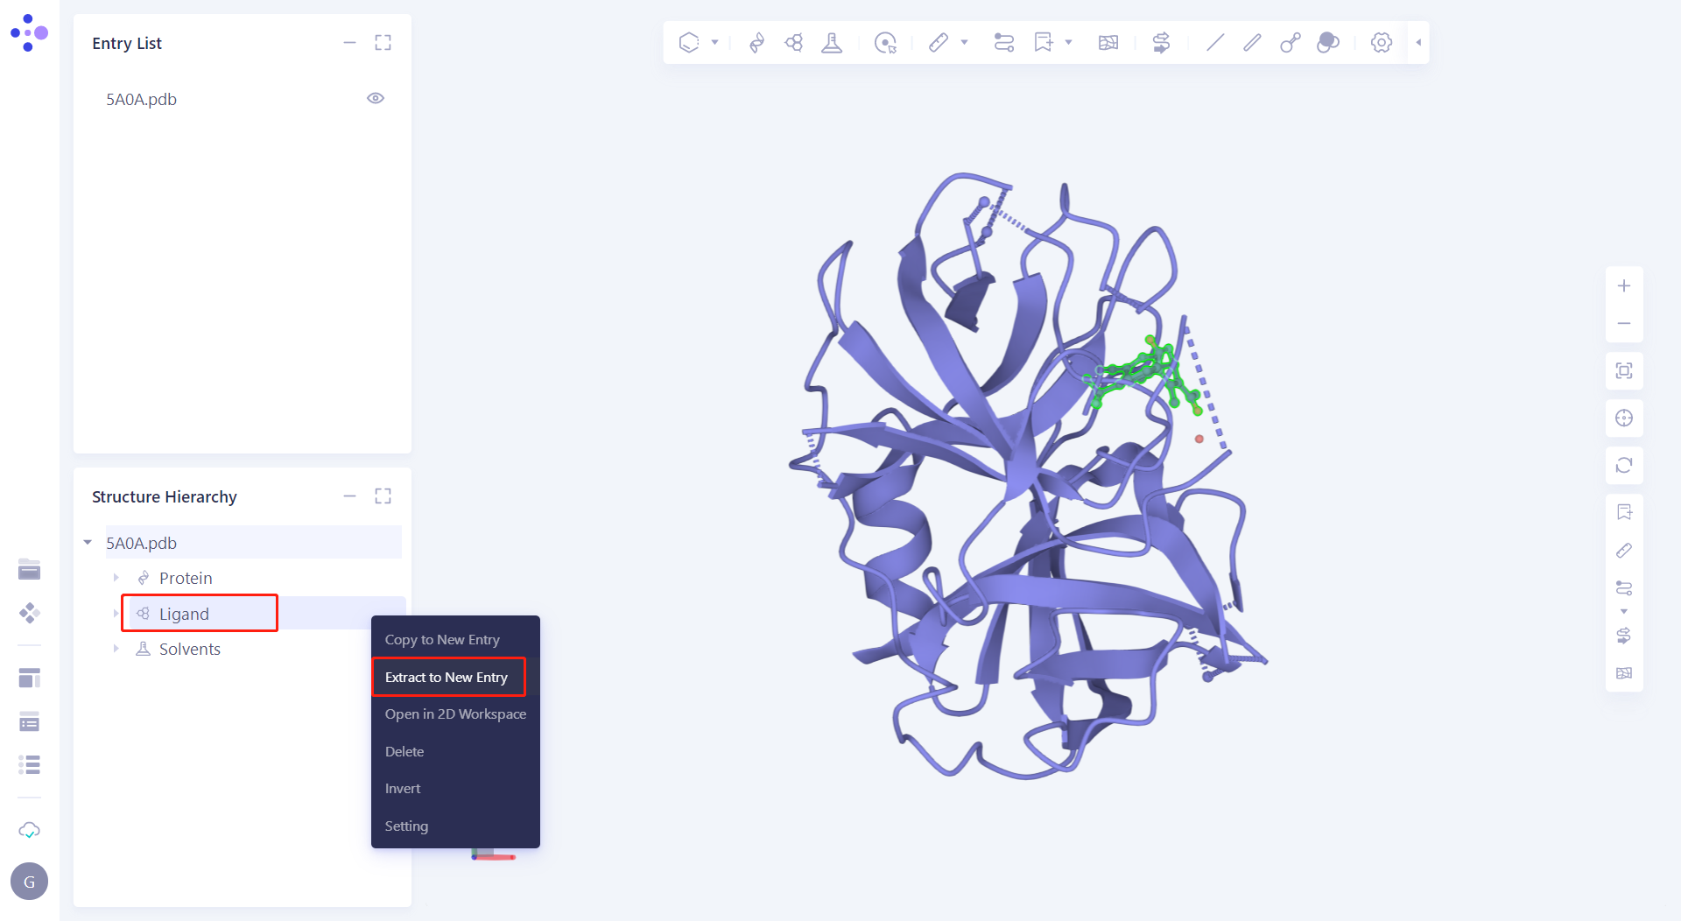1681x921 pixels.
Task: Open the cloud sync icon in left sidebar
Action: pyautogui.click(x=29, y=830)
